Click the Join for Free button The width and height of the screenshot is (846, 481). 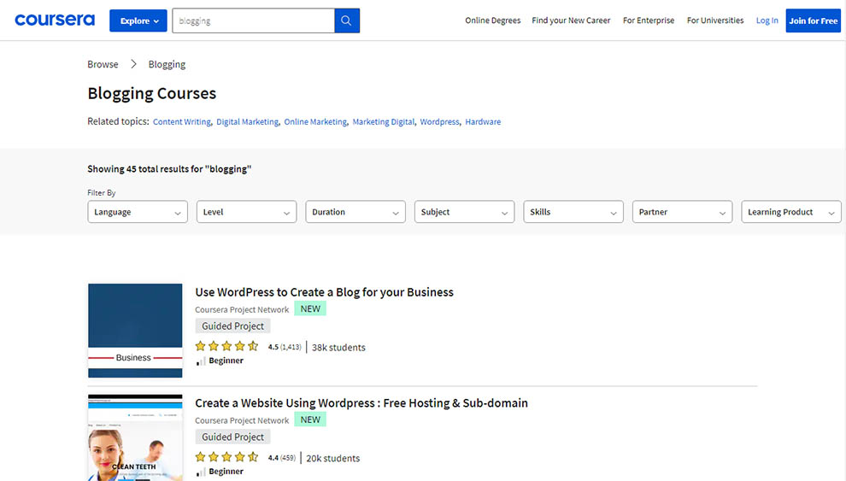tap(813, 21)
